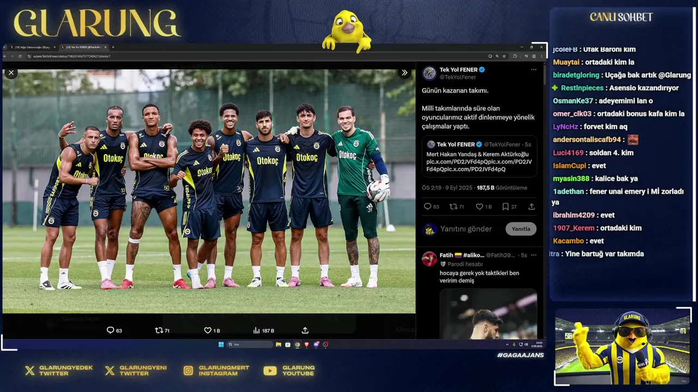Click the share icon under the photo
Viewport: 698px width, 392px height.
[305, 330]
